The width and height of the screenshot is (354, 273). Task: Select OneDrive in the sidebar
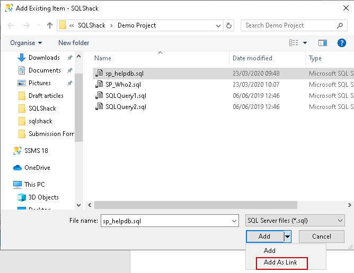[x=37, y=168]
